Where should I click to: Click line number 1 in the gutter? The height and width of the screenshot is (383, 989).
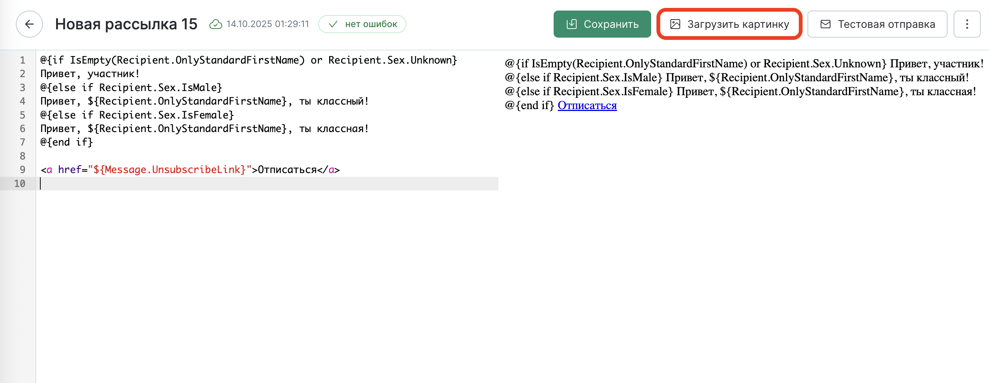[x=22, y=60]
